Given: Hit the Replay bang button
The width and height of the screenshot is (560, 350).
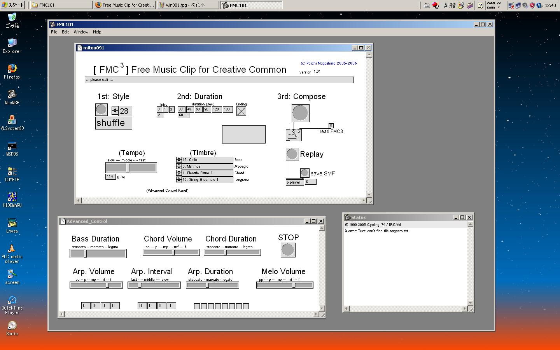Looking at the screenshot, I should click(292, 154).
